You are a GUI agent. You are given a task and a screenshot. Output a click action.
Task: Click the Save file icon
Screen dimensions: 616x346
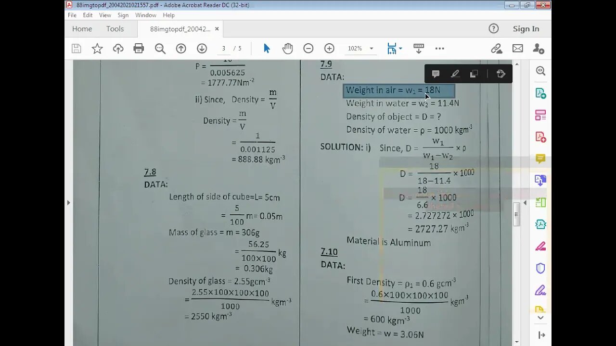[x=76, y=49]
